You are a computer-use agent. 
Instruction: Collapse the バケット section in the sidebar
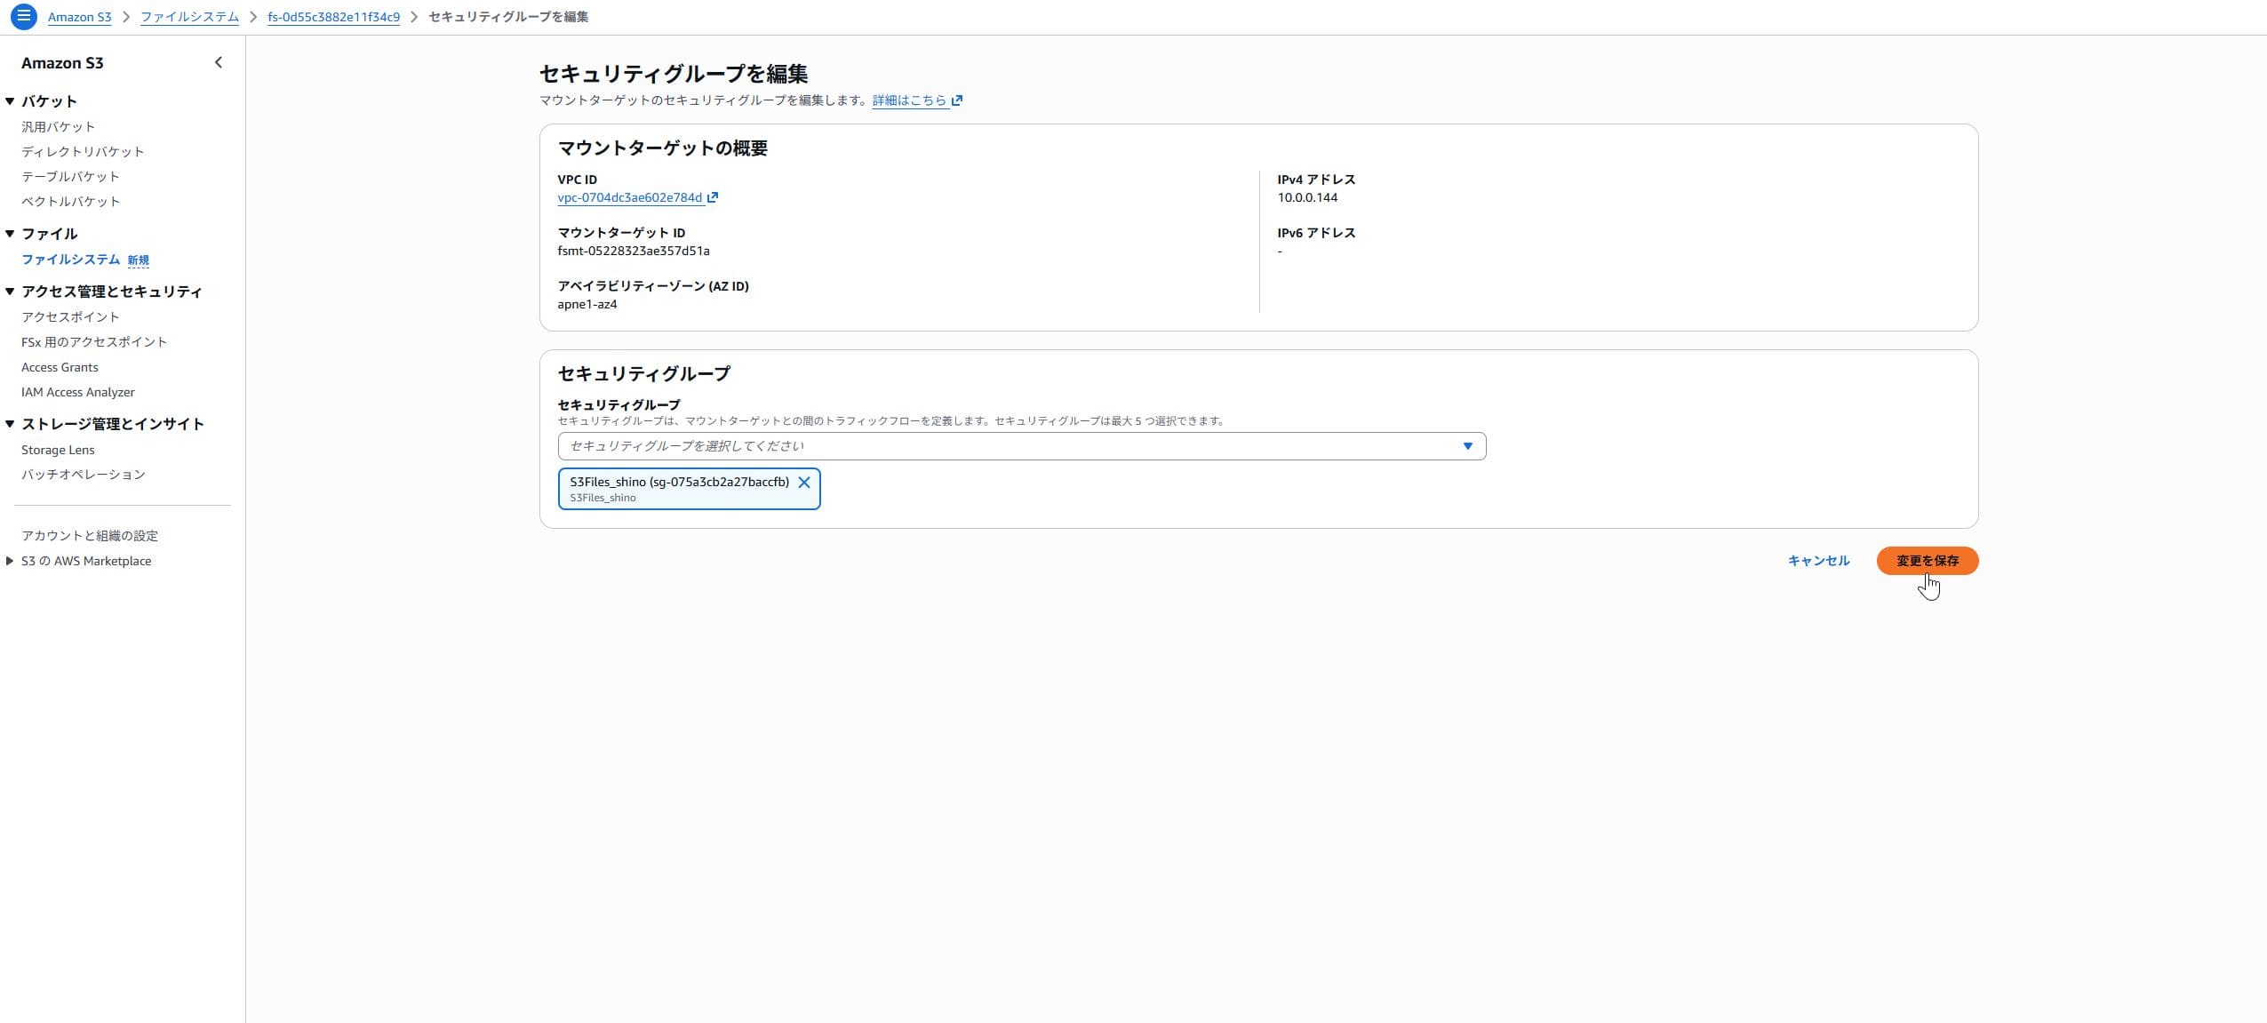10,100
